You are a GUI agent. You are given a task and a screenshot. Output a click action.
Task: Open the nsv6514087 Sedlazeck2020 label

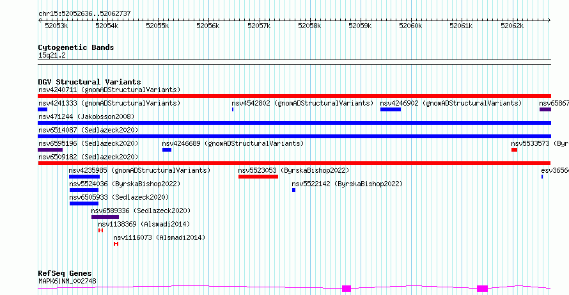coord(88,130)
